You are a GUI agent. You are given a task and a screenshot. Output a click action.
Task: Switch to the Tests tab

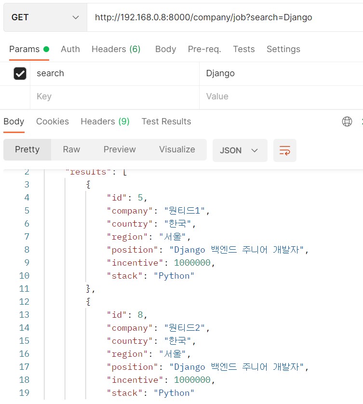(244, 49)
